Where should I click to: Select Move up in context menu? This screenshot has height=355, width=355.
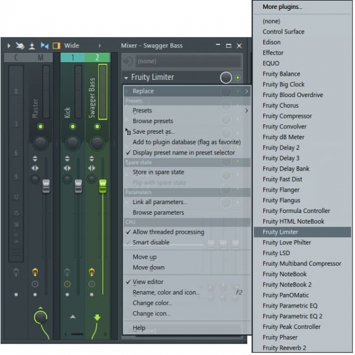[x=188, y=257]
